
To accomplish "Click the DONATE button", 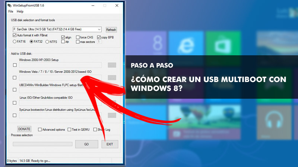I will [24, 129].
